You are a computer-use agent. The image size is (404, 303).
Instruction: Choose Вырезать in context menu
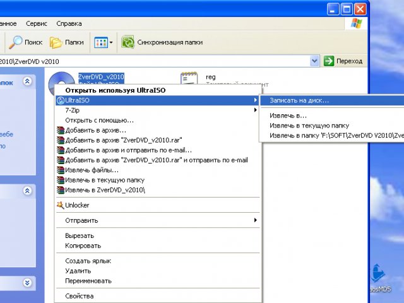tap(158, 235)
